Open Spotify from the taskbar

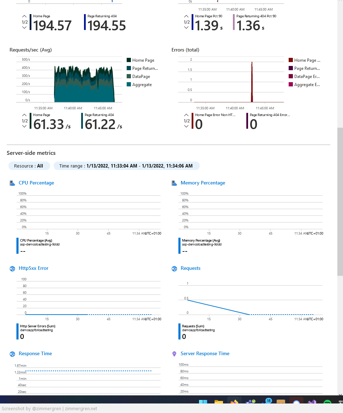click(327, 403)
